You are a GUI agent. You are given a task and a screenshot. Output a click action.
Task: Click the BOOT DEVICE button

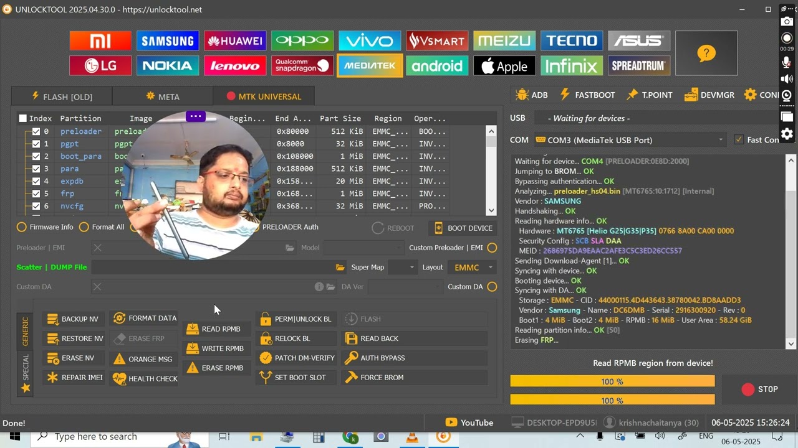click(463, 228)
